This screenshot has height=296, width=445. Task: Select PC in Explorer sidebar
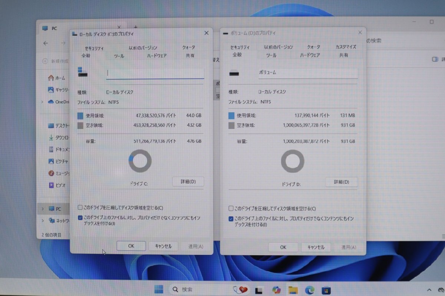click(x=55, y=209)
